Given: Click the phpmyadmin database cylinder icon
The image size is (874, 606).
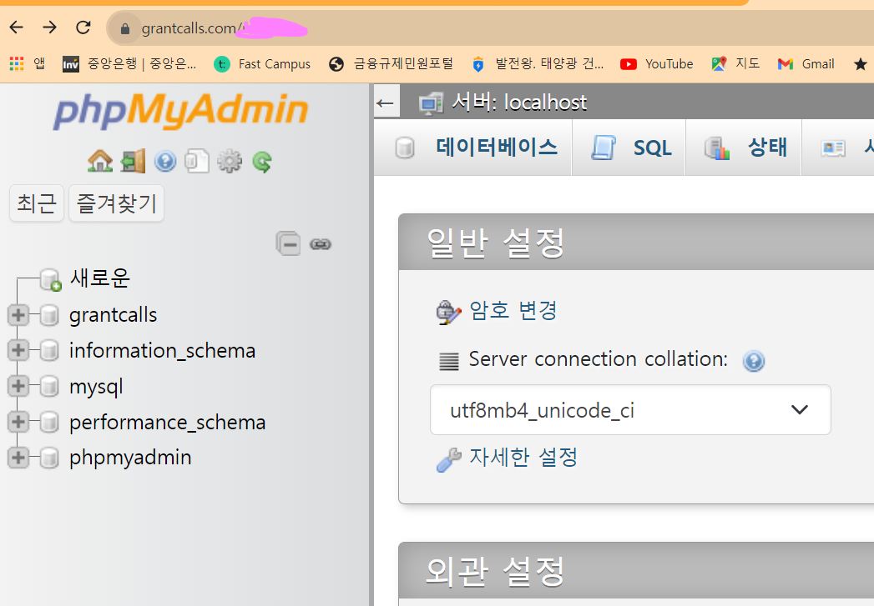Looking at the screenshot, I should (x=49, y=458).
